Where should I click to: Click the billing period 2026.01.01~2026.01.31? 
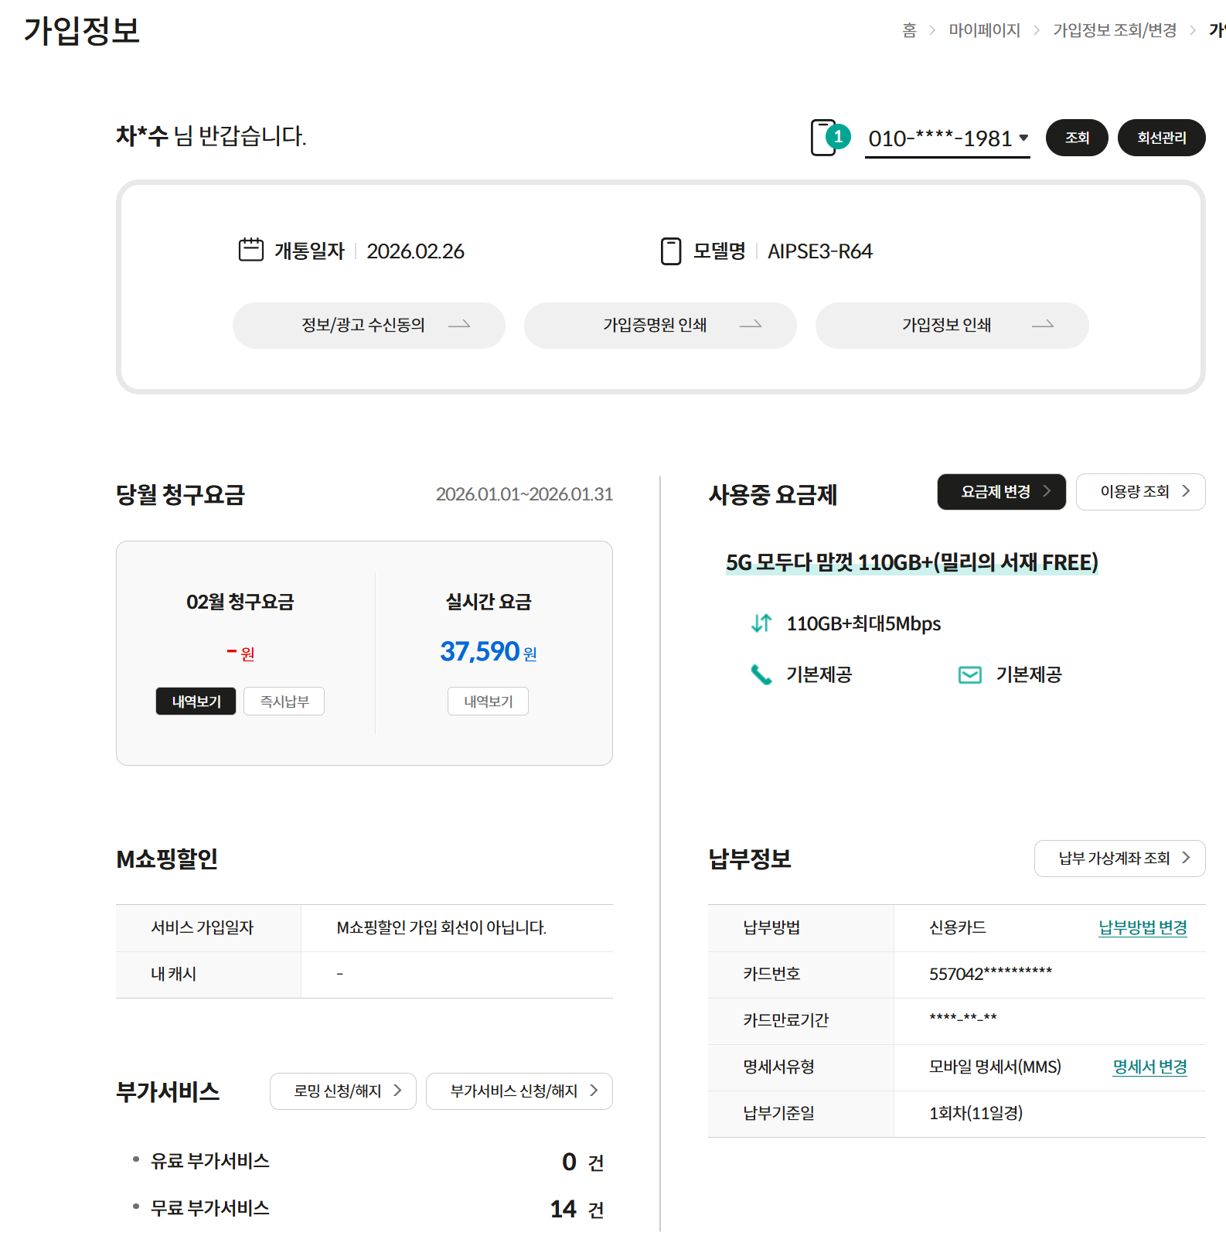(x=524, y=494)
